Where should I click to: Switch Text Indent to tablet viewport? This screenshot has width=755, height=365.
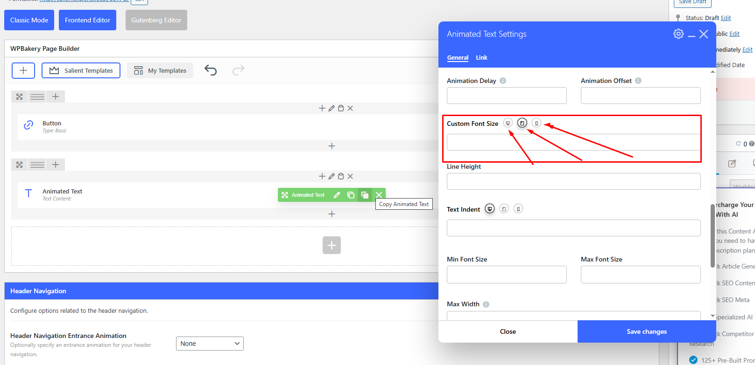point(504,209)
